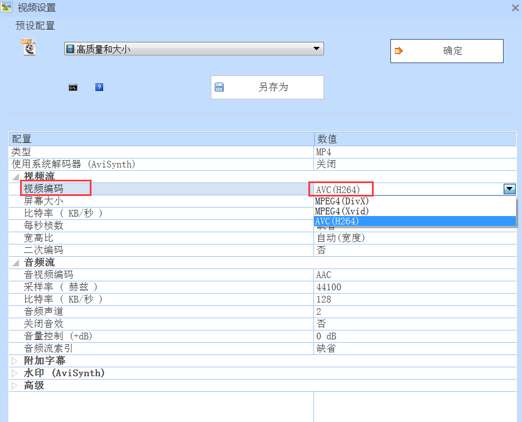
Task: Choose MPEG4(DivX) from the encoder list
Action: (342, 201)
